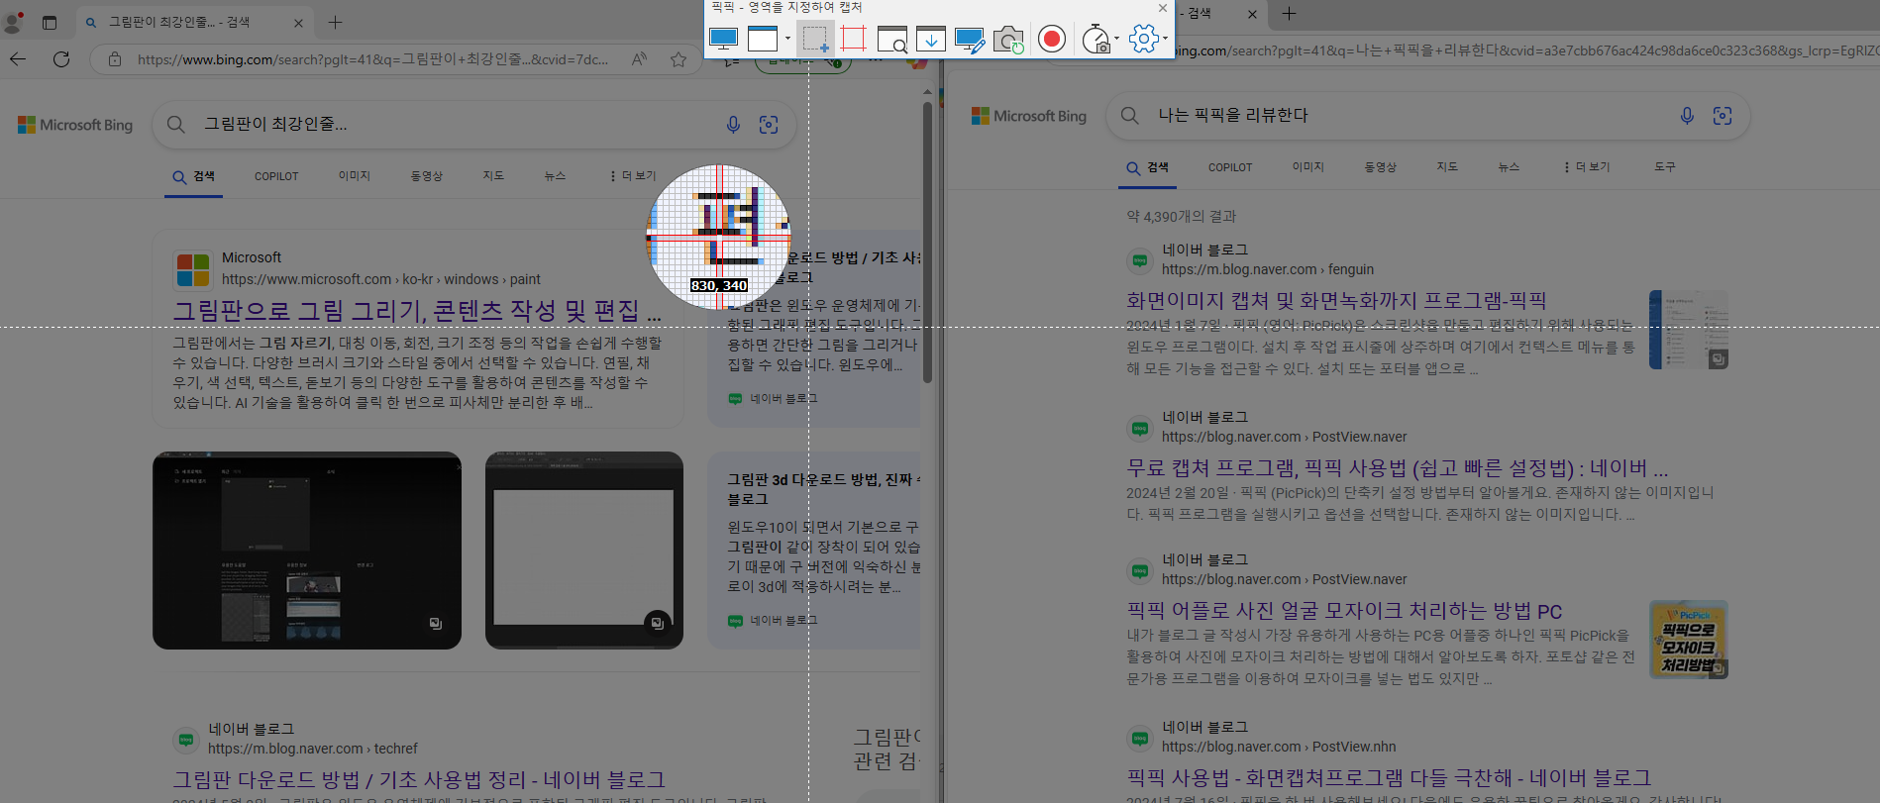Click Microsoft Bing logo in left window
This screenshot has height=803, width=1880.
click(x=75, y=125)
